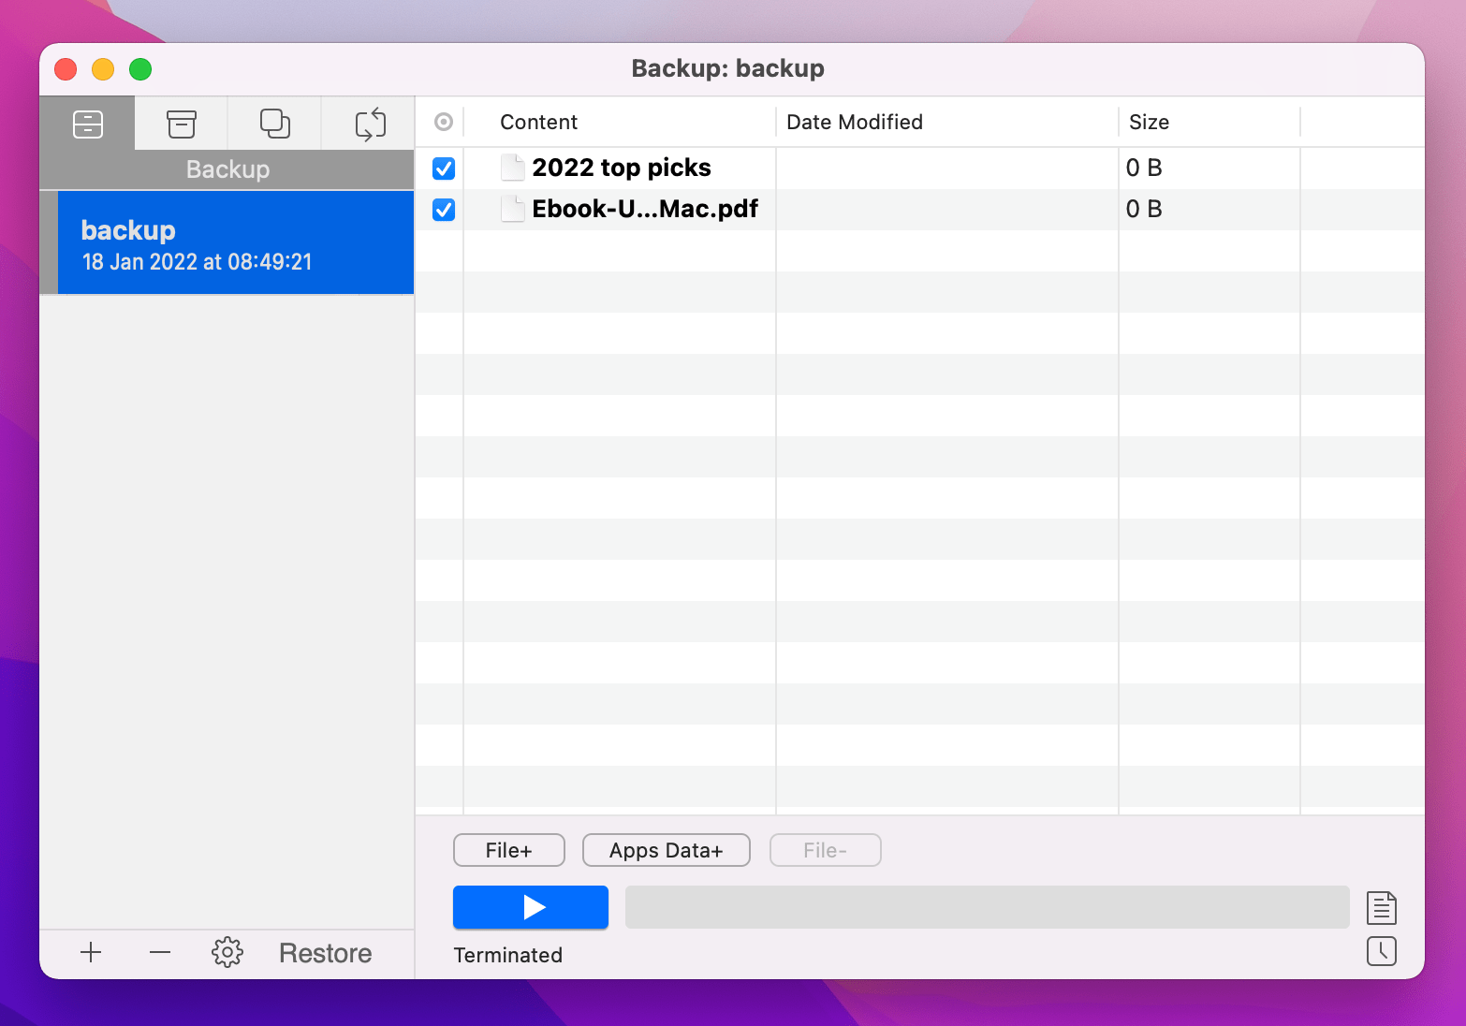Open the Archive tab icon

click(182, 124)
